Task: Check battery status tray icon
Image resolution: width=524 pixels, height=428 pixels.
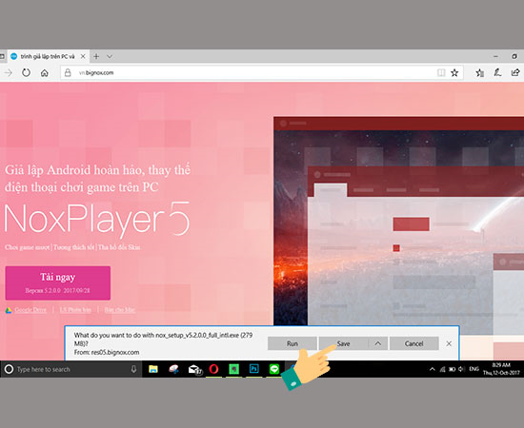Action: [x=453, y=369]
